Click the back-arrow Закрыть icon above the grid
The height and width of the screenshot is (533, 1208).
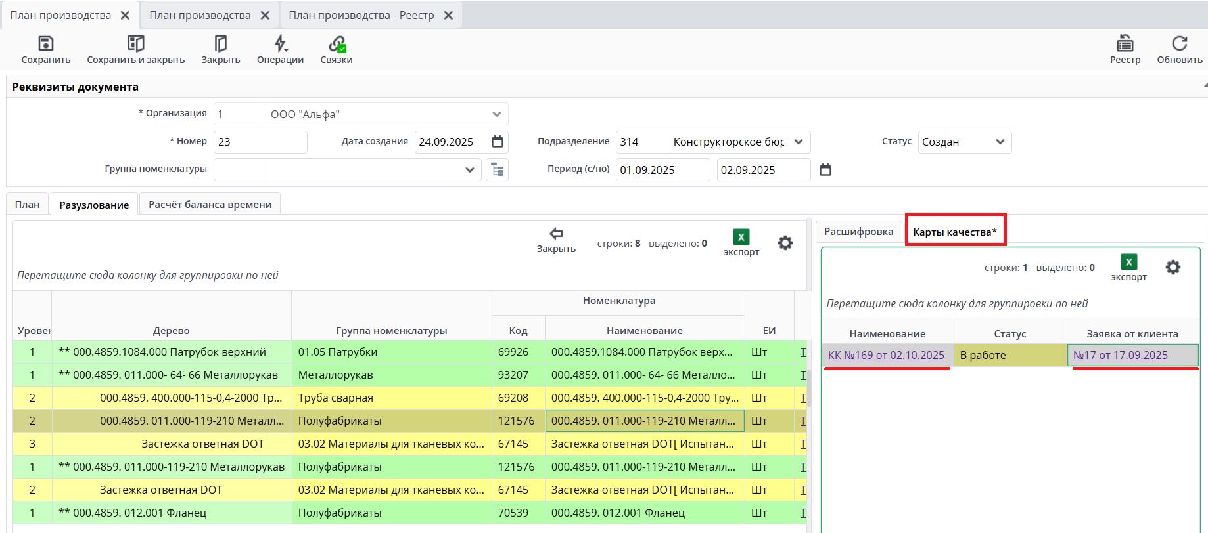click(556, 234)
